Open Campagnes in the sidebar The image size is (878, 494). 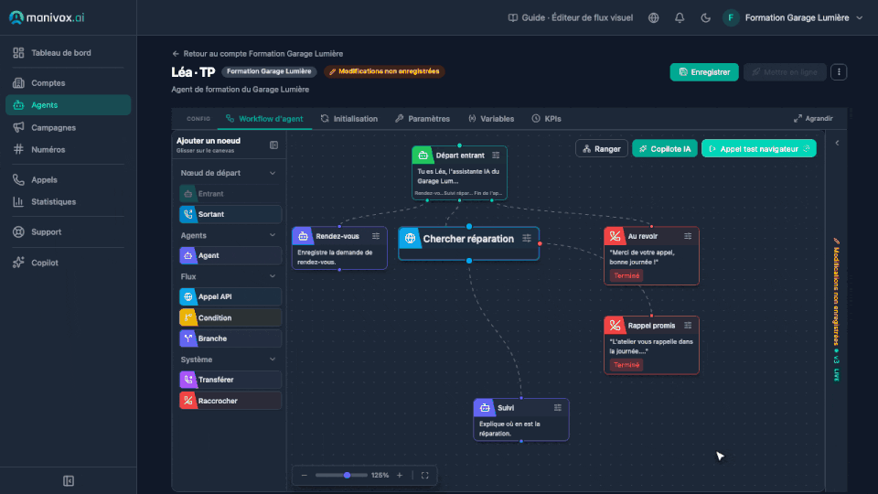pyautogui.click(x=69, y=128)
